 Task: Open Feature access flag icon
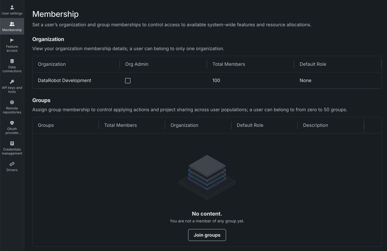(x=12, y=41)
